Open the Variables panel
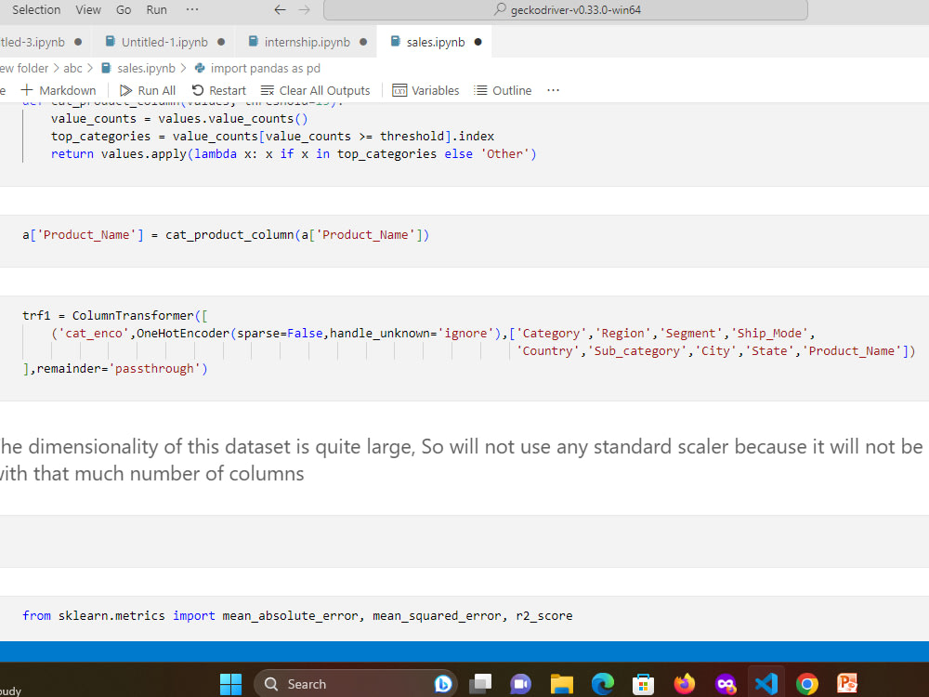This screenshot has height=697, width=929. coord(425,90)
